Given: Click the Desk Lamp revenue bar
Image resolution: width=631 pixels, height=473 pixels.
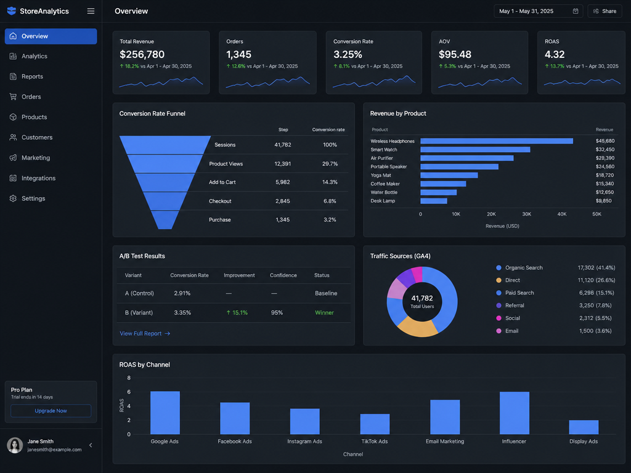Looking at the screenshot, I should [434, 201].
